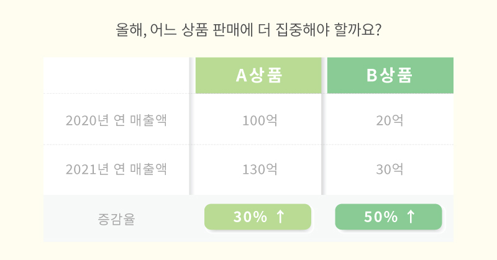Select the 30% increase badge
Image resolution: width=497 pixels, height=260 pixels.
point(258,217)
